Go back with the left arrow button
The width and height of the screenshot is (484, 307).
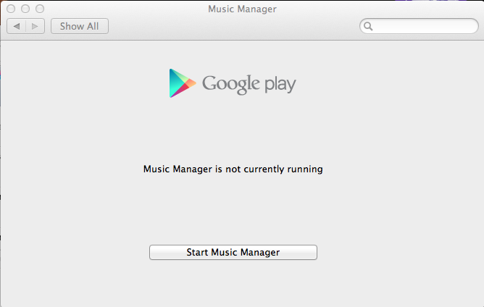(x=17, y=26)
